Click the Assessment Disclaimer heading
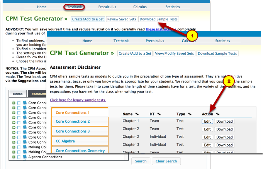 (x=75, y=67)
